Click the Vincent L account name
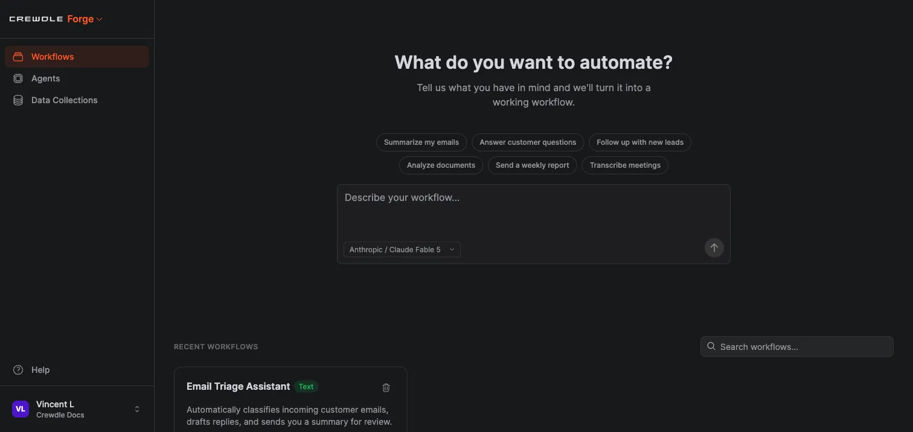This screenshot has height=432, width=913. click(55, 404)
